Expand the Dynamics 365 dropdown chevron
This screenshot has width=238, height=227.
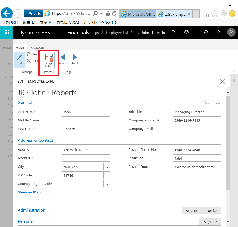click(x=55, y=33)
